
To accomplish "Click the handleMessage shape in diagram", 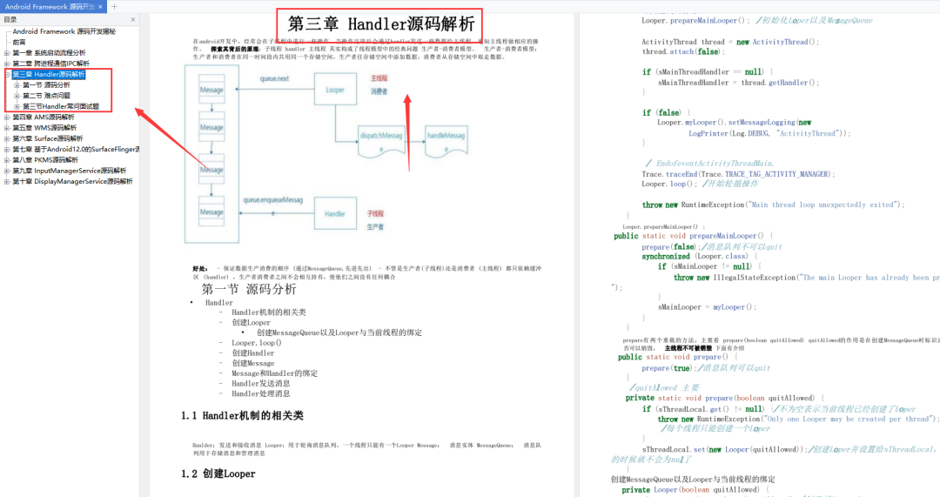I will (x=446, y=142).
